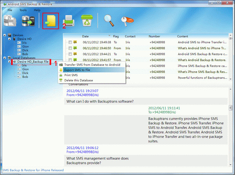
Task: Click message 'What can I do with Backuptrans software?'
Action: tap(100, 101)
